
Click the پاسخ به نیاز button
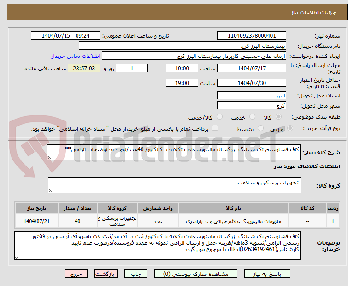(267, 274)
